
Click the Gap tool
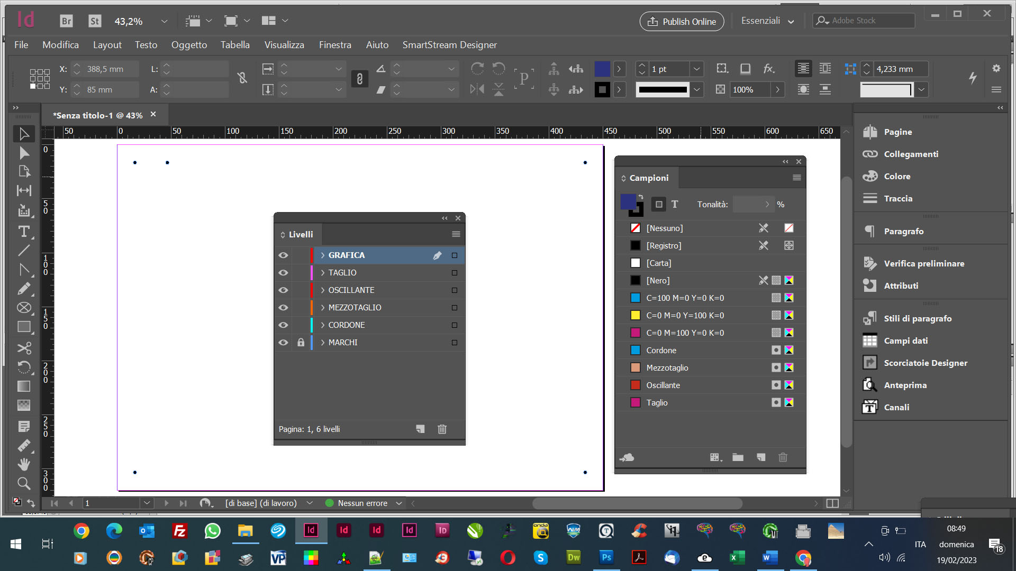click(24, 190)
